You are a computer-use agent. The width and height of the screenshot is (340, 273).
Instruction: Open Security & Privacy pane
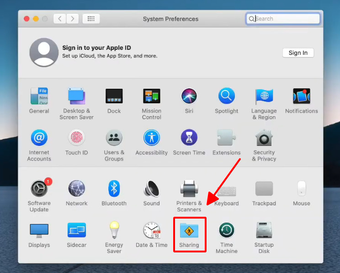[x=264, y=138]
